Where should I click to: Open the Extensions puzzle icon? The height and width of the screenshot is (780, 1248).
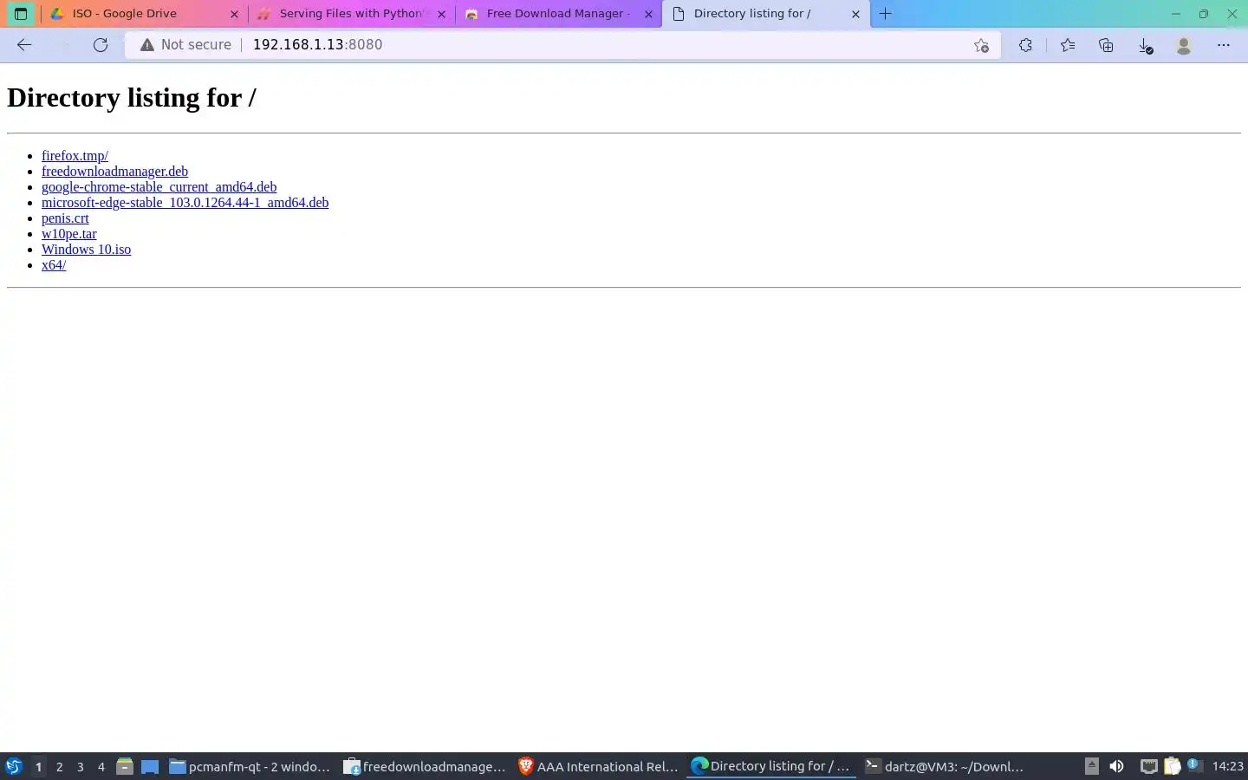click(x=1025, y=45)
